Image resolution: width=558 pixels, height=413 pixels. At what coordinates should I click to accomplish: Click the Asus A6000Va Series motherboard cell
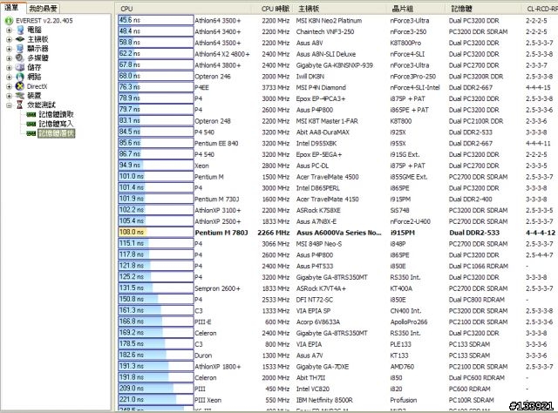pyautogui.click(x=339, y=233)
